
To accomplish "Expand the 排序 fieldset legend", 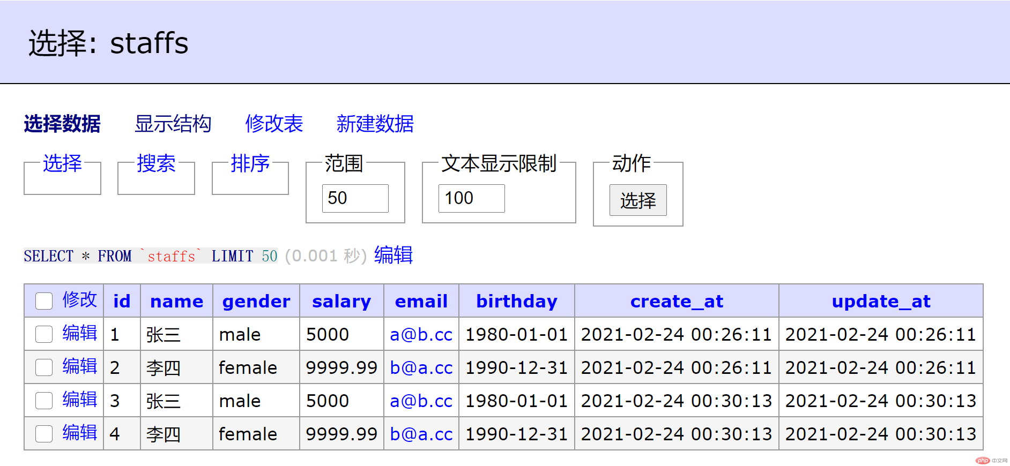I will pyautogui.click(x=250, y=163).
